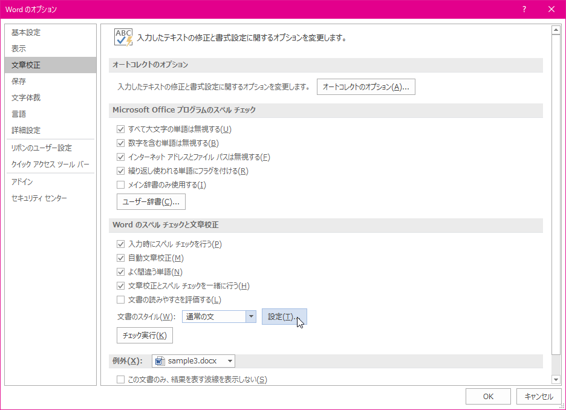This screenshot has width=566, height=410.
Task: Uncheck 文章校正とスペル チェックを一緒に行う
Action: [120, 286]
